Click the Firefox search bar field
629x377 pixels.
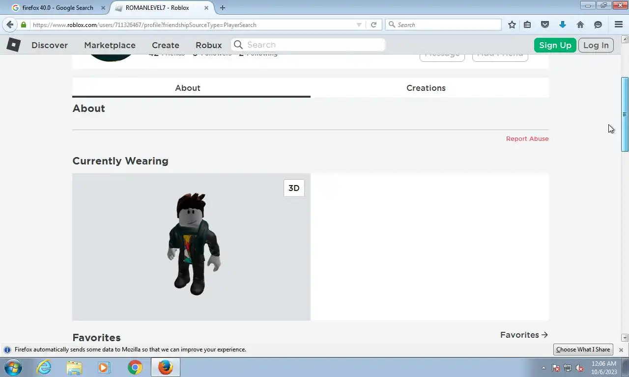coord(444,25)
